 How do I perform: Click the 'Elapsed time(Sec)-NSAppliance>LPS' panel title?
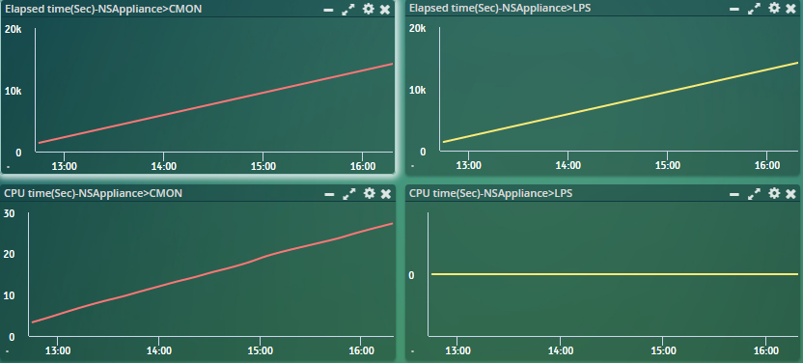[x=500, y=8]
